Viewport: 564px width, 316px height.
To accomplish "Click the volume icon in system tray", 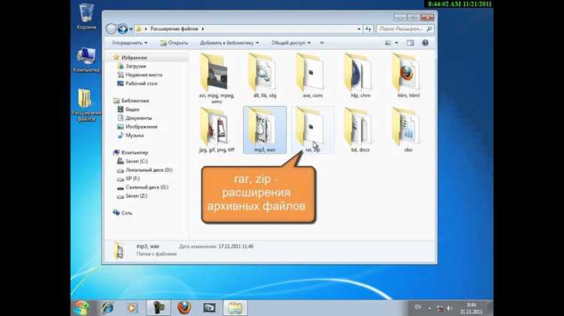I will click(x=450, y=308).
